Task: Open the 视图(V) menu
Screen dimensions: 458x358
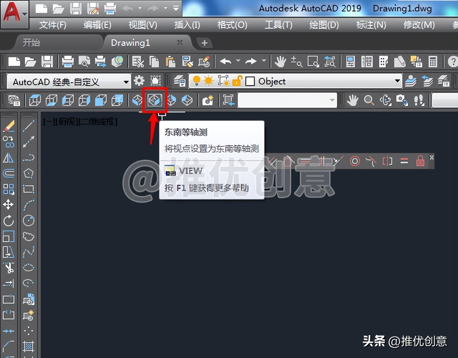Action: tap(142, 25)
